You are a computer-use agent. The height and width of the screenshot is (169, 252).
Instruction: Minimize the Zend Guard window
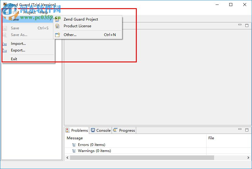pyautogui.click(x=217, y=5)
